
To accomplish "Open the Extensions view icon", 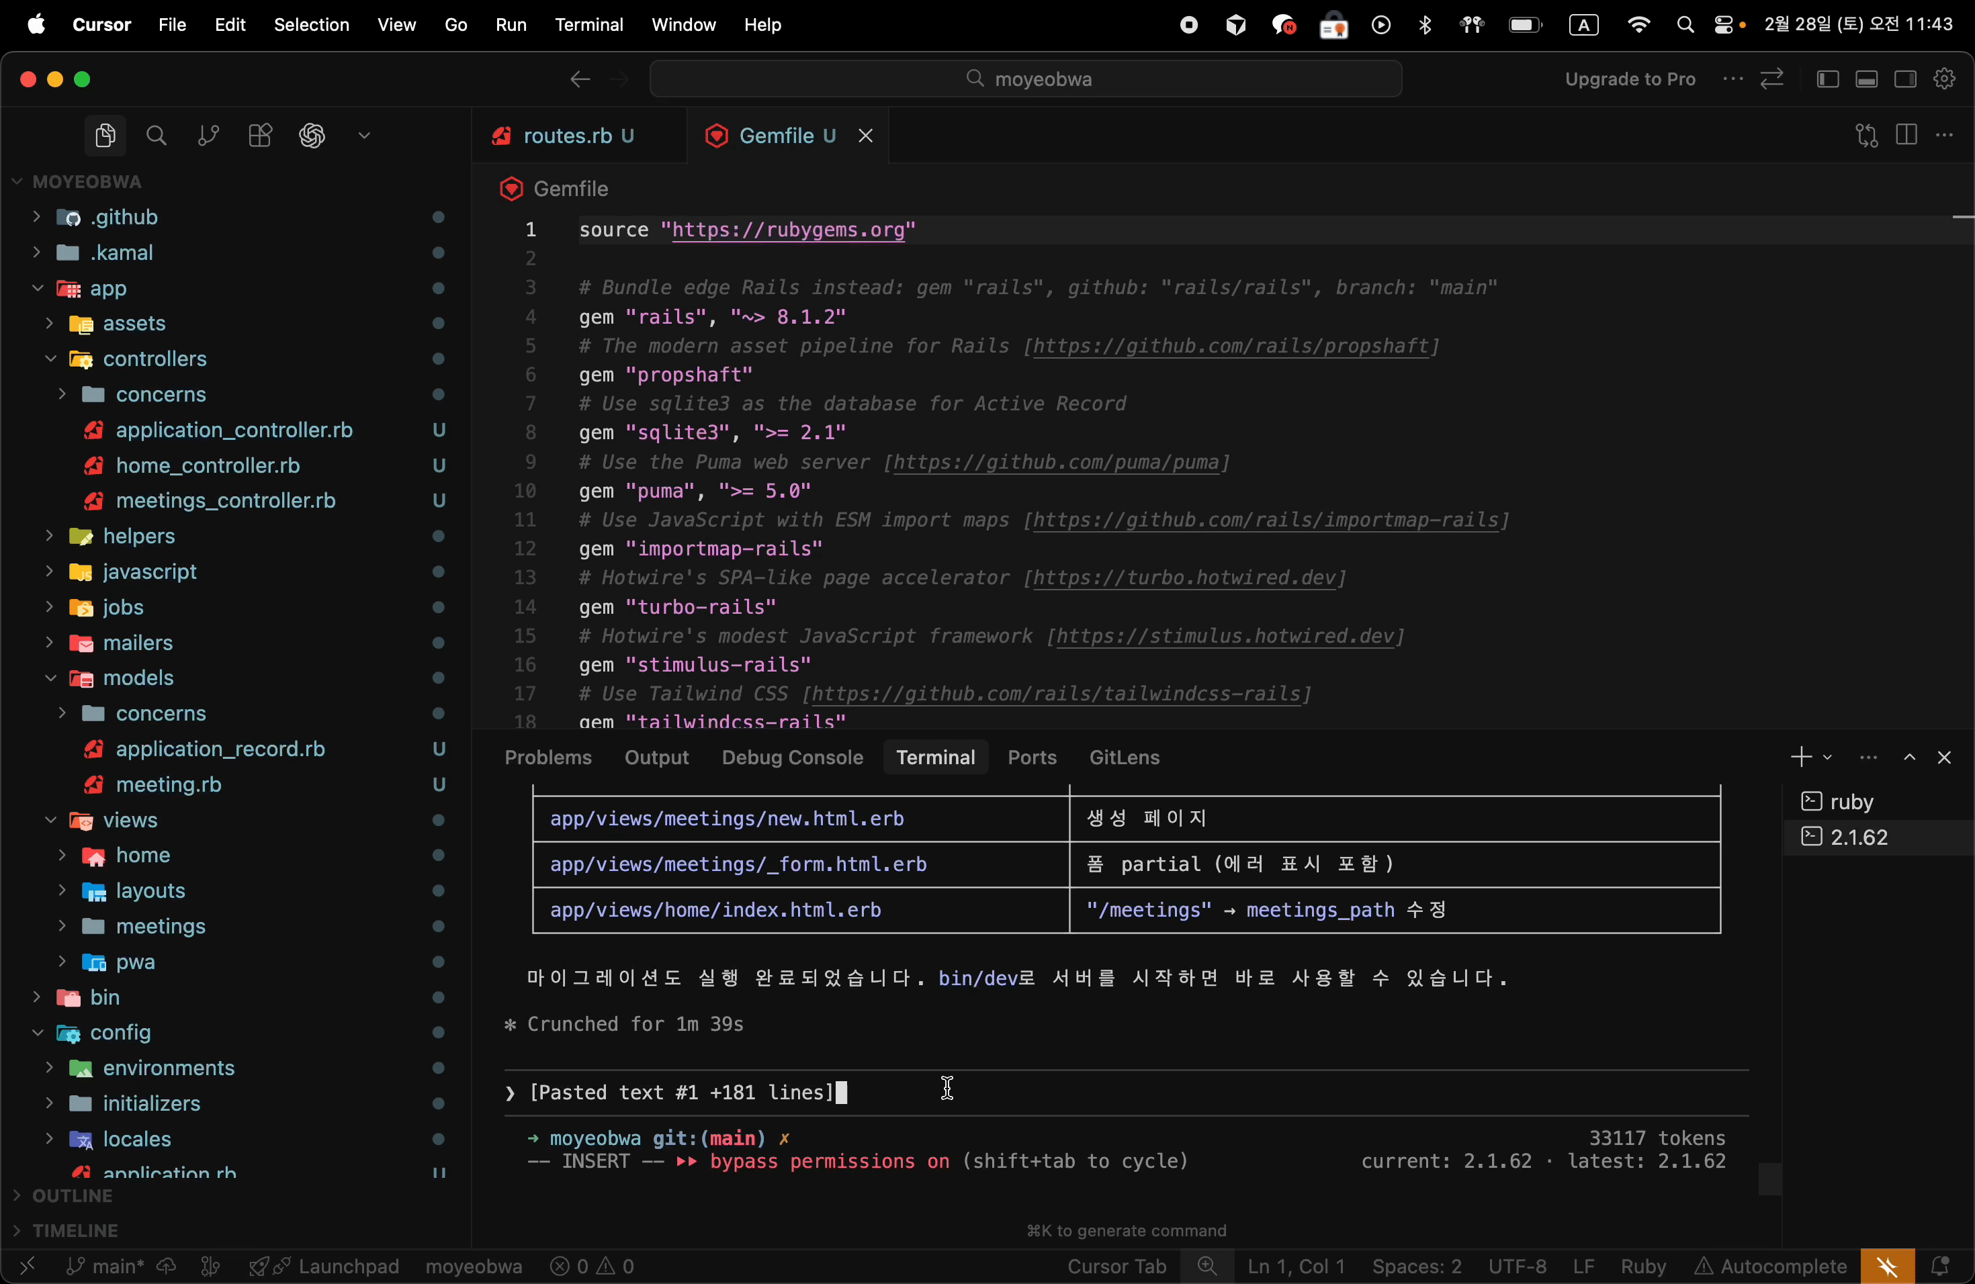I will [x=260, y=135].
